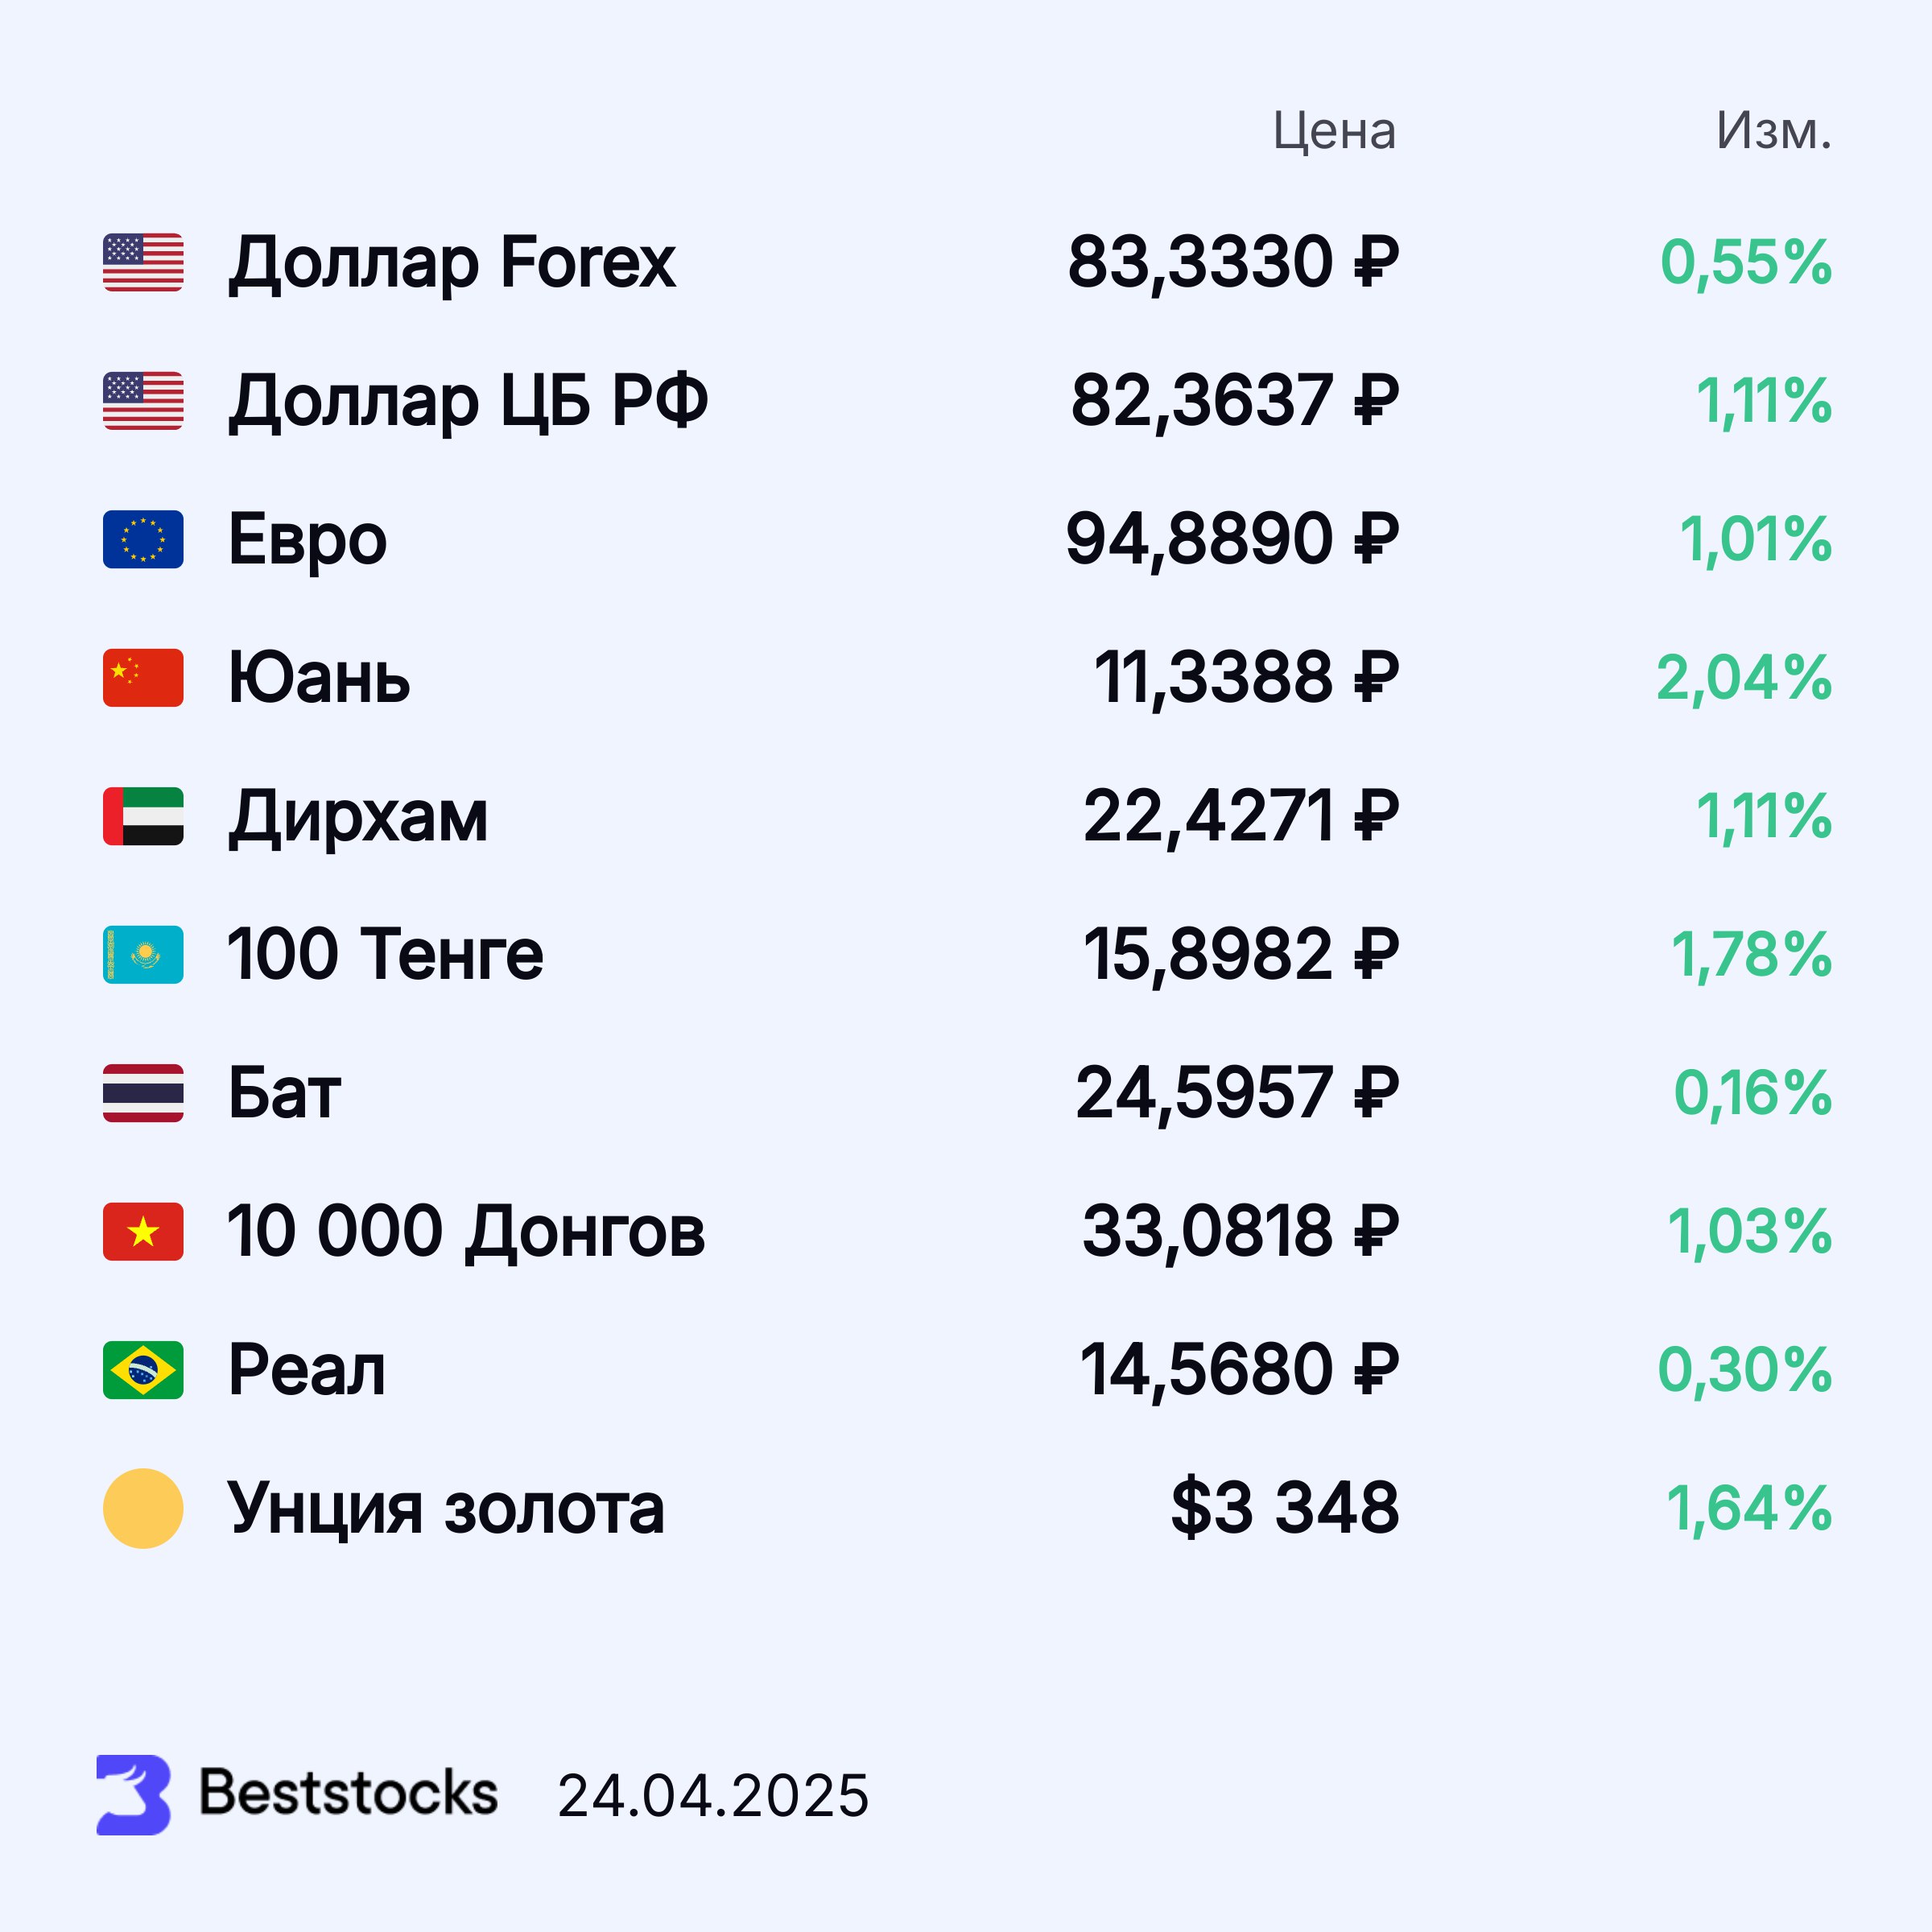Click the Thailand flag beside Бат
1932x1932 pixels.
click(x=143, y=1092)
